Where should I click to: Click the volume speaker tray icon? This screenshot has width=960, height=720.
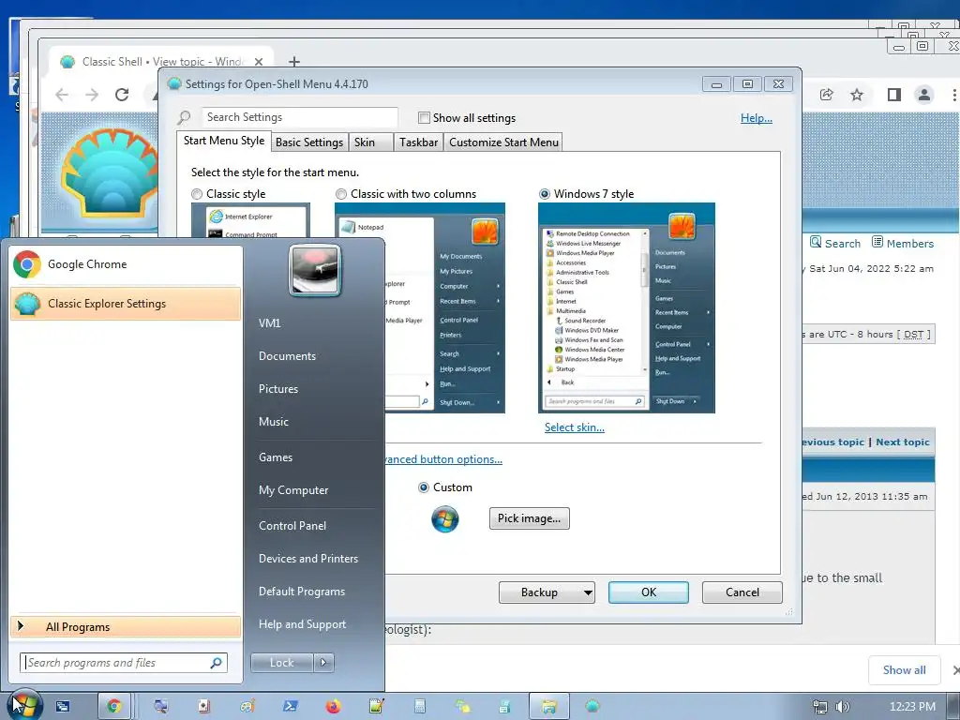pyautogui.click(x=843, y=707)
